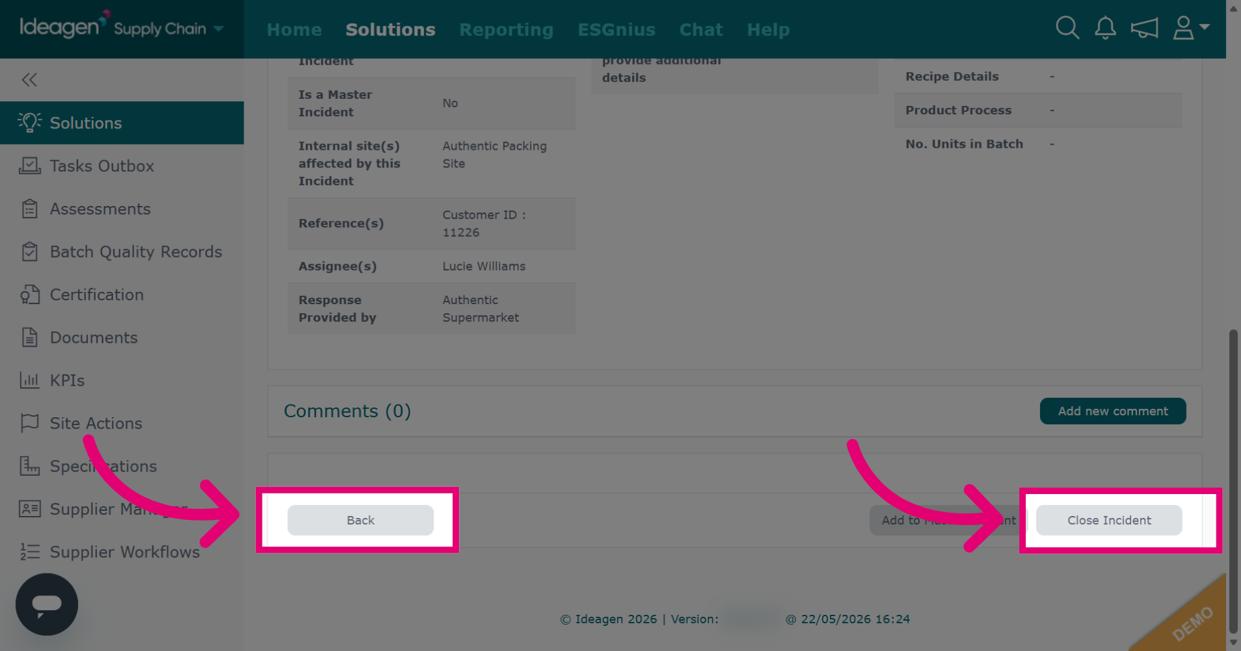Open the ESGnius menu item
The image size is (1241, 651).
(616, 30)
